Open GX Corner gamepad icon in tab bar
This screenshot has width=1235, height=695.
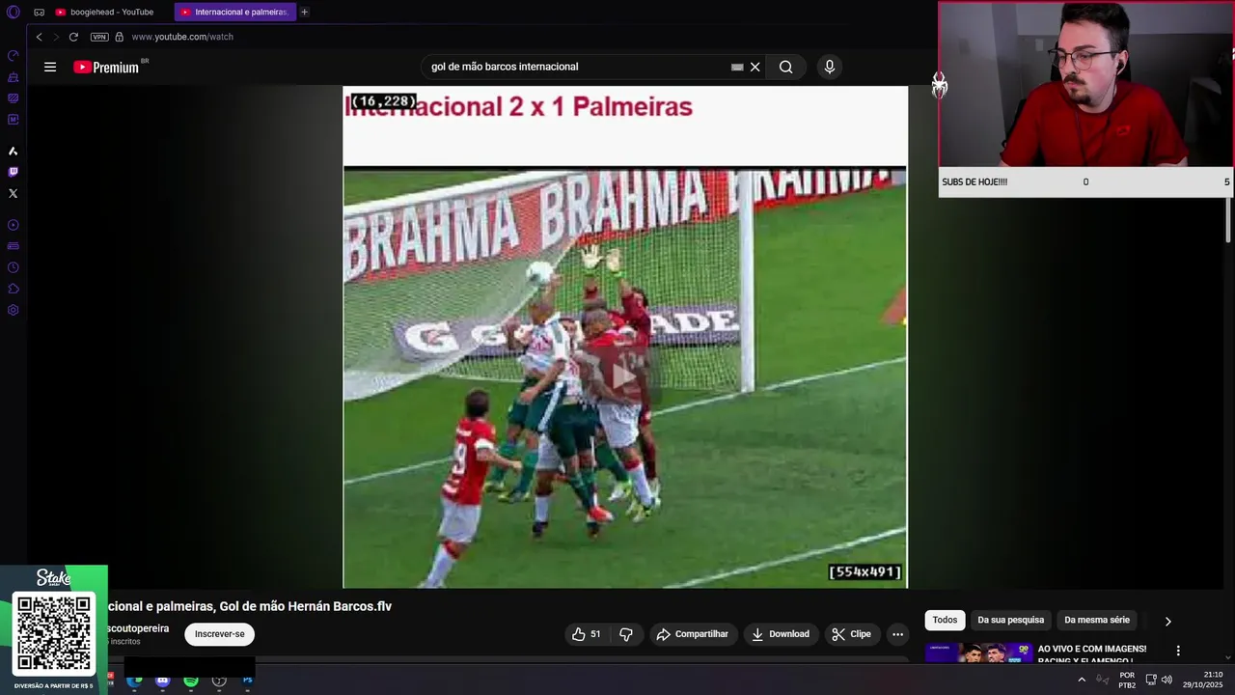coord(39,13)
